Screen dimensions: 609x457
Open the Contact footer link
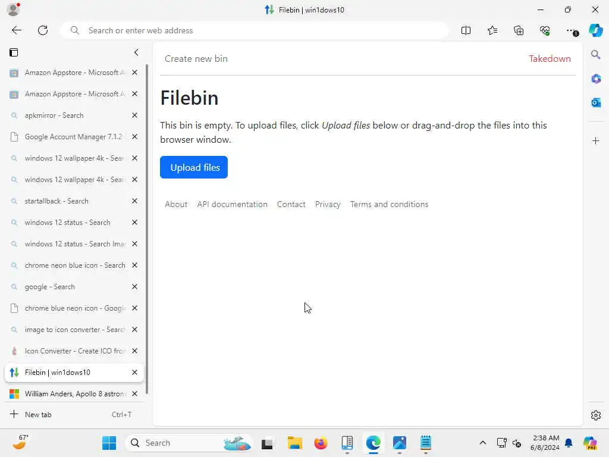pyautogui.click(x=291, y=205)
